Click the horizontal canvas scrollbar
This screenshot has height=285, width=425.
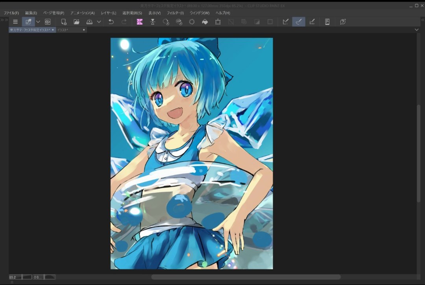pyautogui.click(x=246, y=277)
